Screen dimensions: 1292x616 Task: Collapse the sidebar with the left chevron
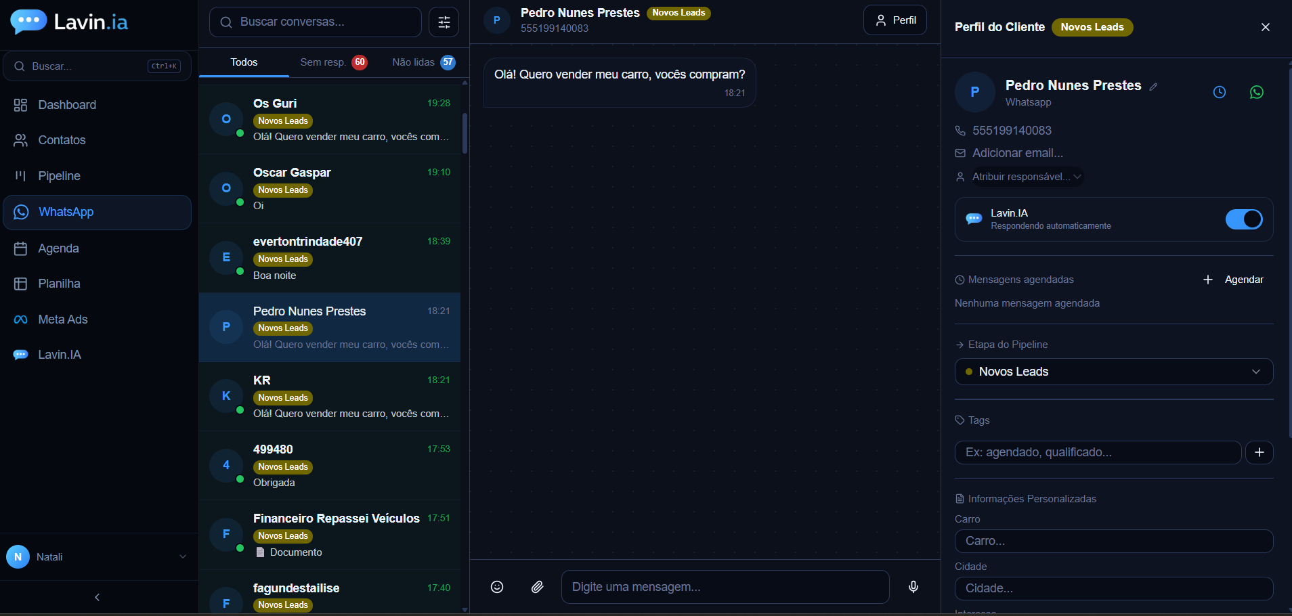pos(98,597)
